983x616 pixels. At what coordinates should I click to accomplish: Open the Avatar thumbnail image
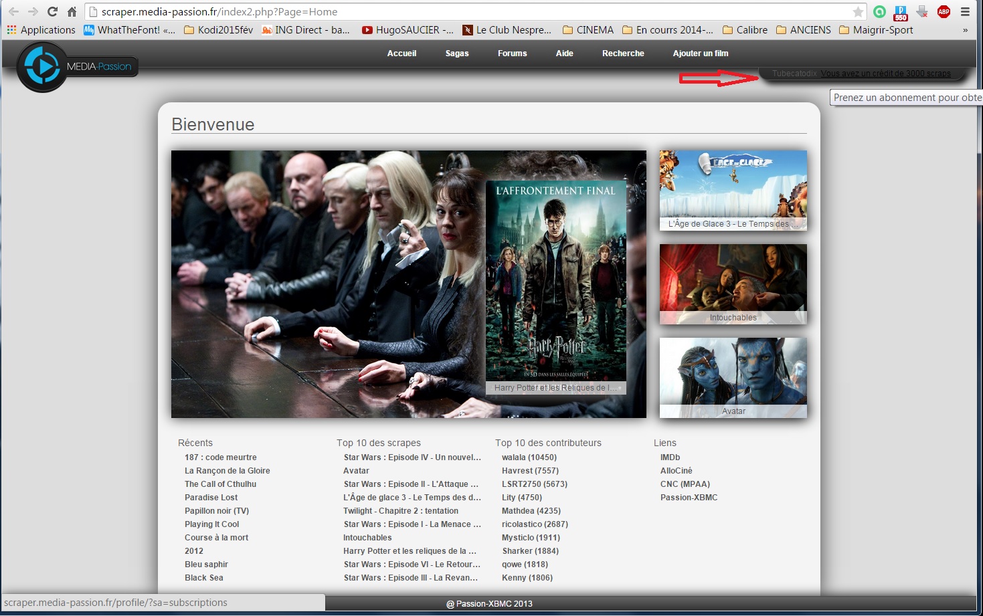point(733,378)
